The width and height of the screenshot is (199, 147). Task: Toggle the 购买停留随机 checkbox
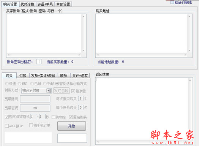[7, 117]
